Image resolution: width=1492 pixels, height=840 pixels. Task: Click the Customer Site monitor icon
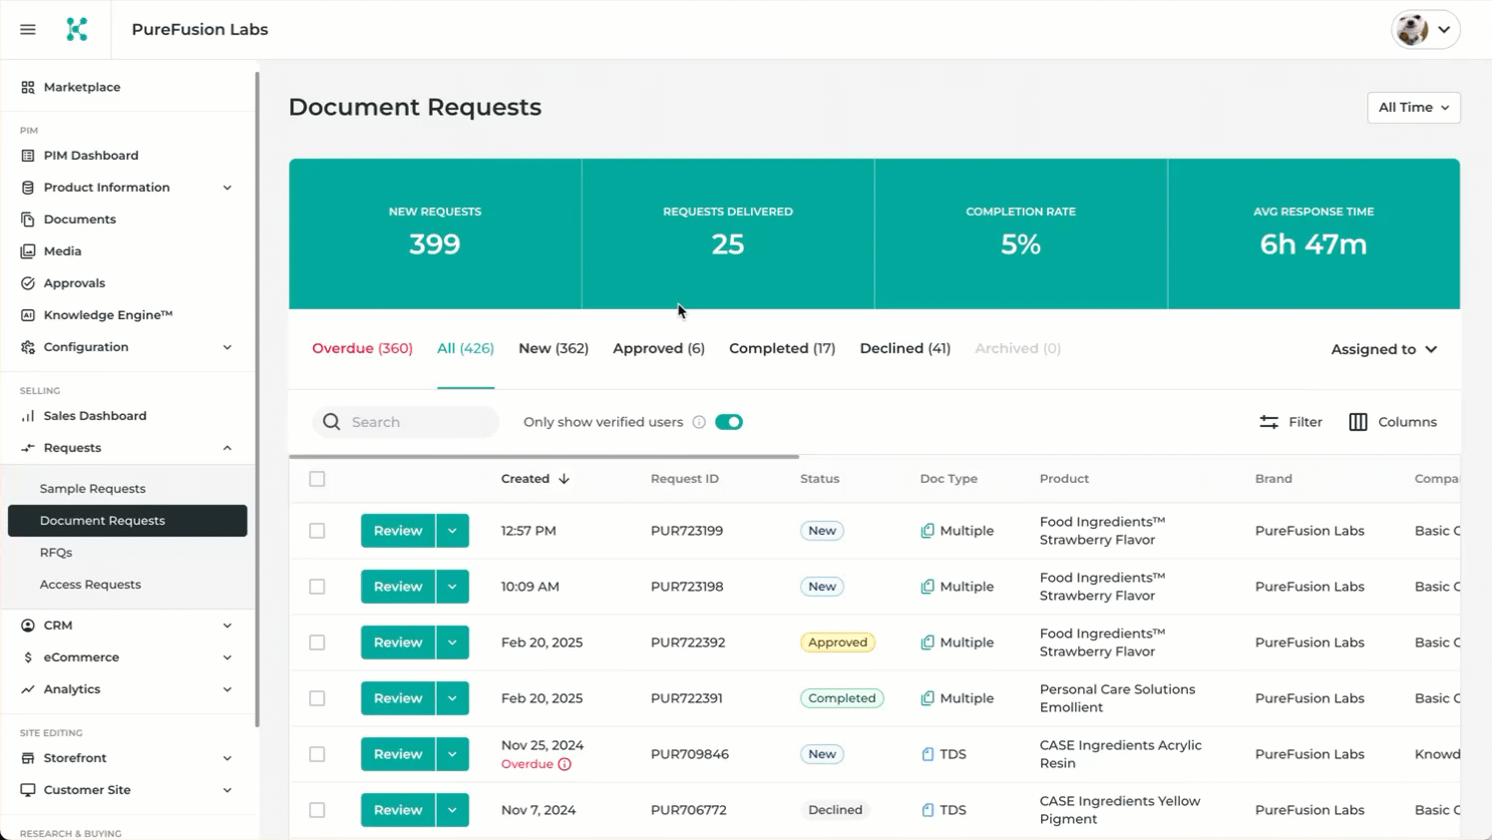coord(28,790)
